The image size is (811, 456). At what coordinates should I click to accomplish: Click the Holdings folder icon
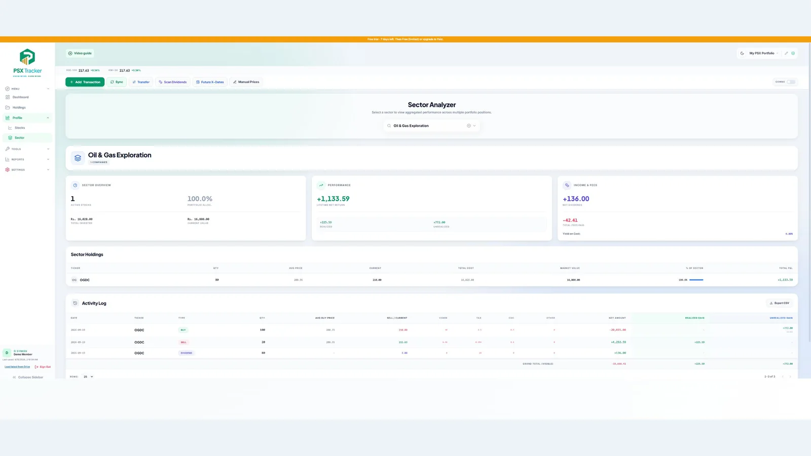[x=8, y=107]
